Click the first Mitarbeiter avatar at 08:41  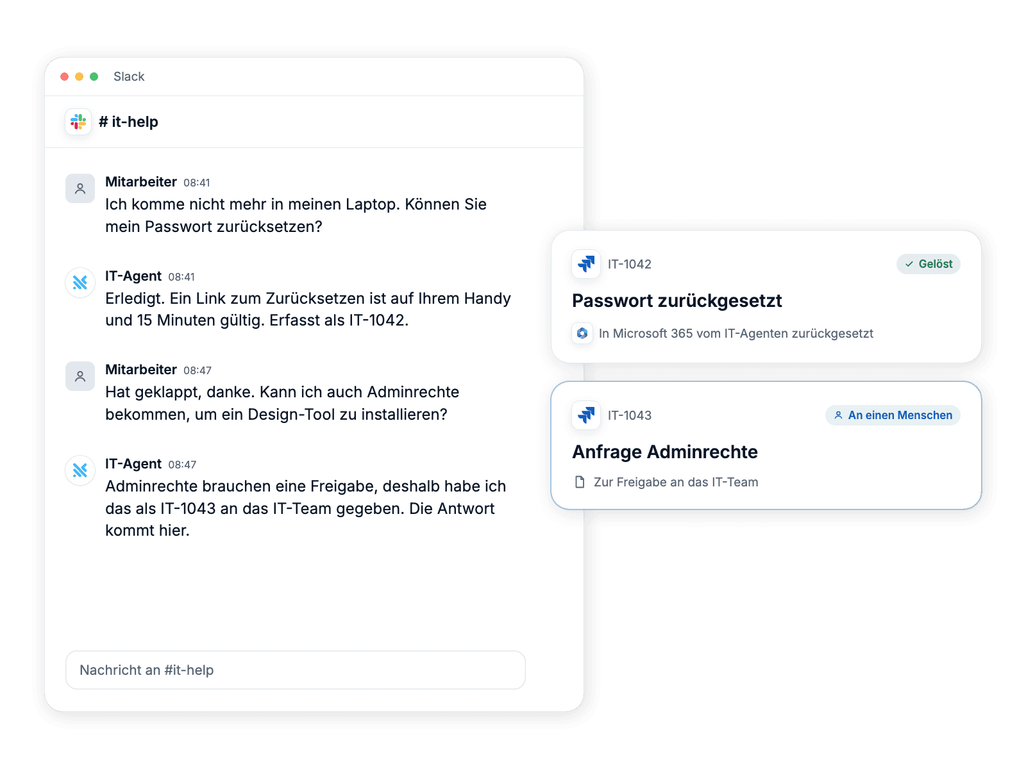click(80, 188)
